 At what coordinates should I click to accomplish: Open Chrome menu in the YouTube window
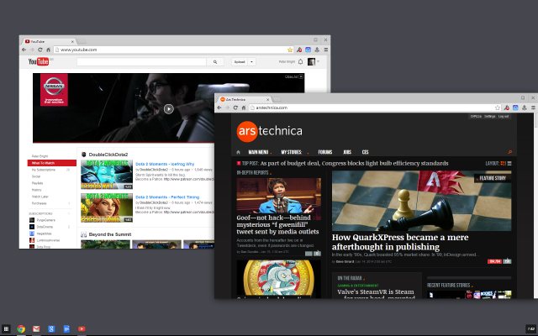(325, 50)
